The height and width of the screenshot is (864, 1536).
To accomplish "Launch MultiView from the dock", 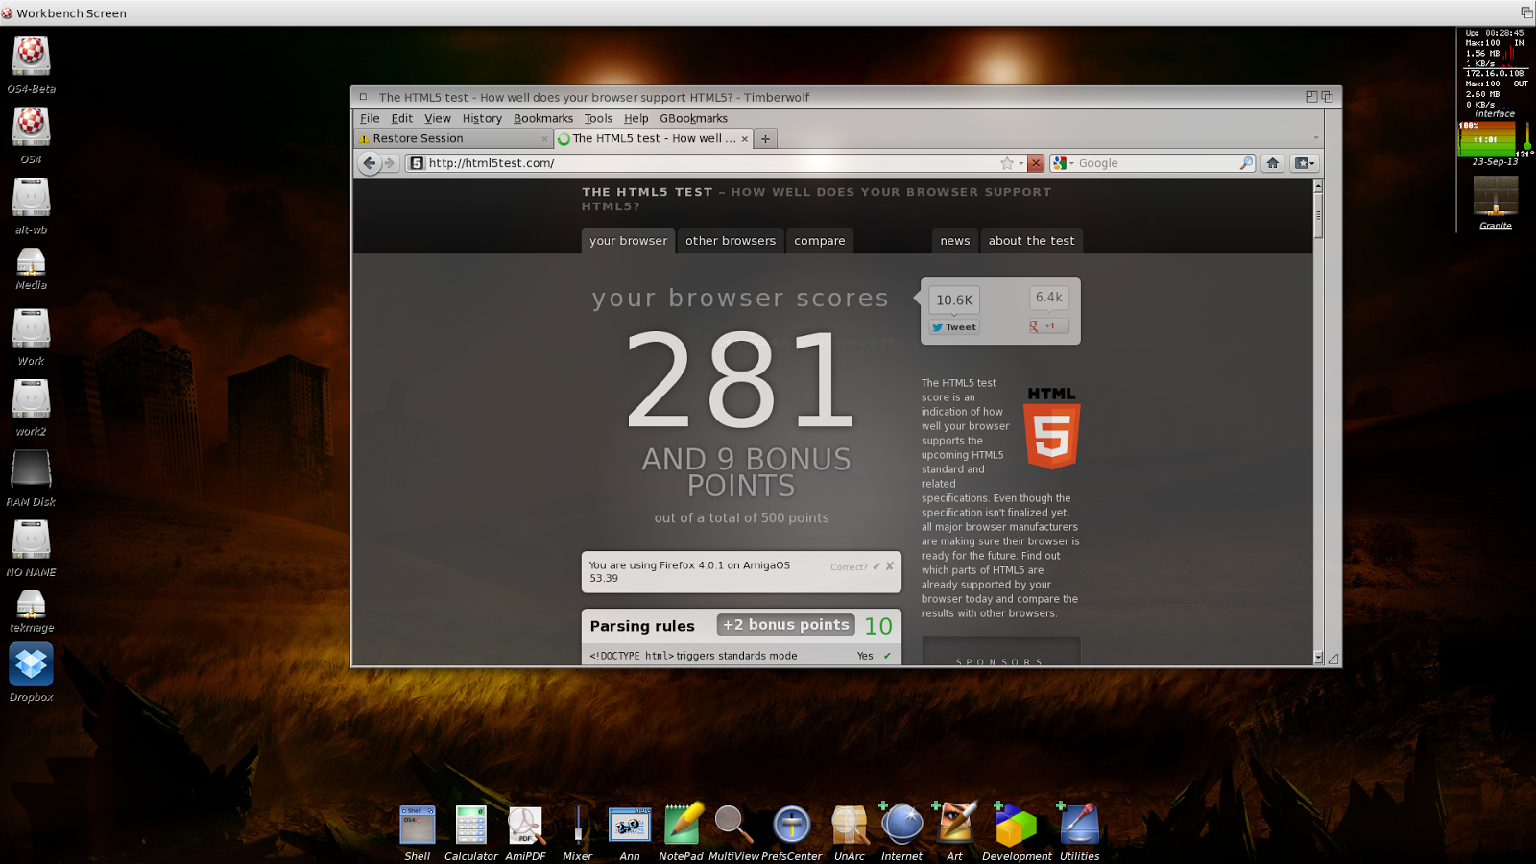I will pyautogui.click(x=733, y=825).
